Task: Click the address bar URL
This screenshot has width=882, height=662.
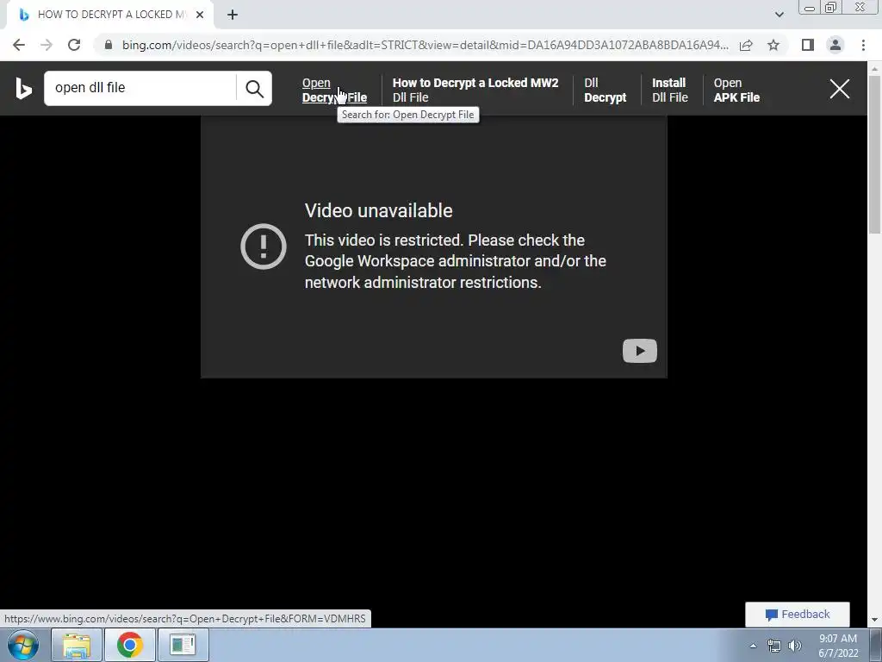Action: (425, 45)
